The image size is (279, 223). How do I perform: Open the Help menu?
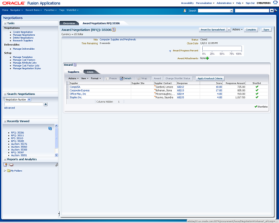[240, 3]
